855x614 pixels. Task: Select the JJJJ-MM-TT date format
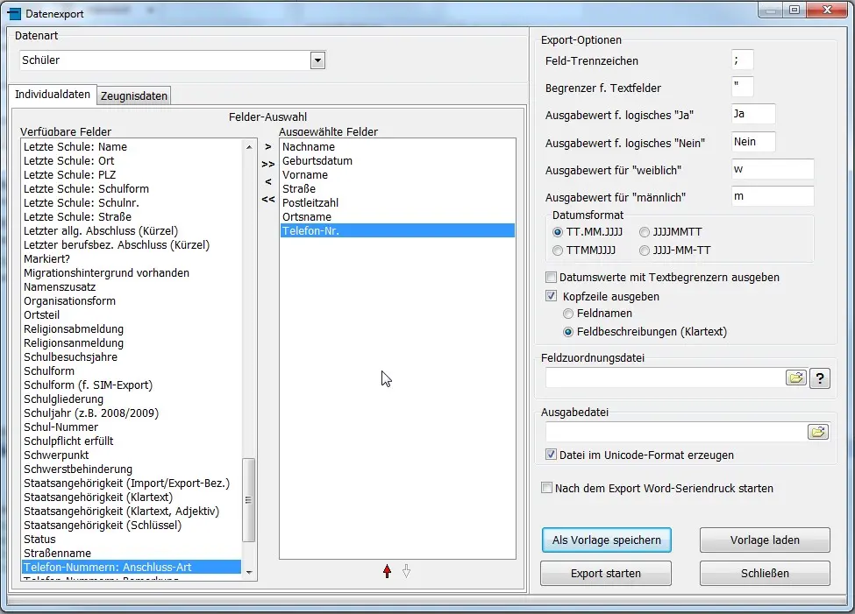click(645, 251)
